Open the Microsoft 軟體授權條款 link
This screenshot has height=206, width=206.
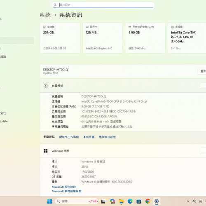[x=67, y=191]
